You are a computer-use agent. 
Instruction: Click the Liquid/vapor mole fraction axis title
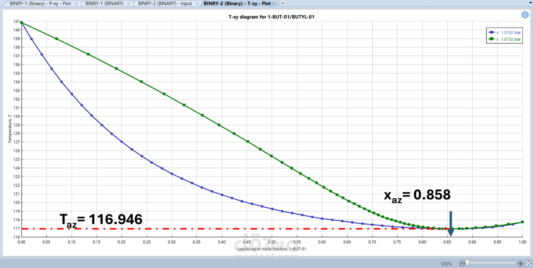tap(271, 249)
